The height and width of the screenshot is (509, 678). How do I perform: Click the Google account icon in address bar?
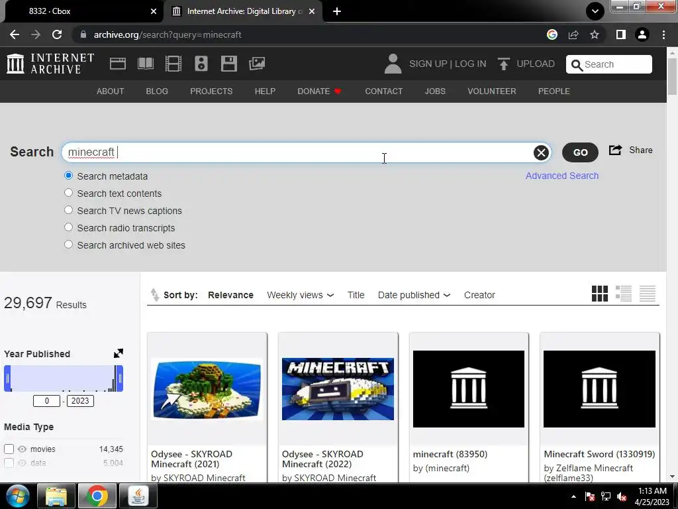click(x=552, y=34)
